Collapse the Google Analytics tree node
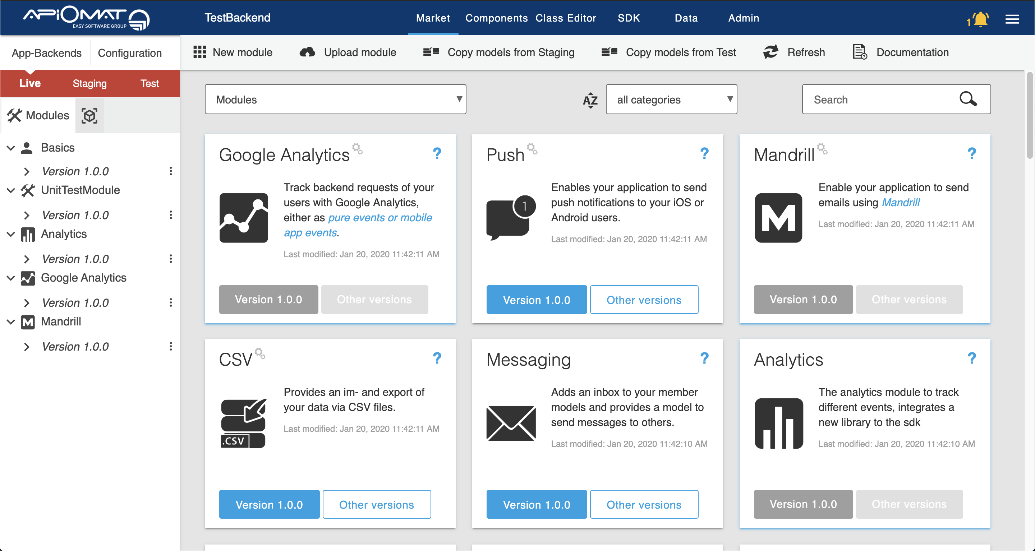Image resolution: width=1035 pixels, height=551 pixels. coord(11,278)
